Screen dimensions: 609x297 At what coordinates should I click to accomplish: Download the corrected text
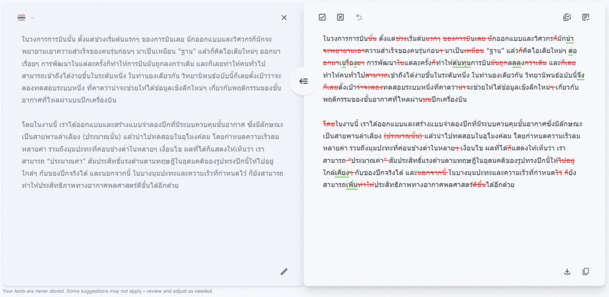[x=567, y=271]
